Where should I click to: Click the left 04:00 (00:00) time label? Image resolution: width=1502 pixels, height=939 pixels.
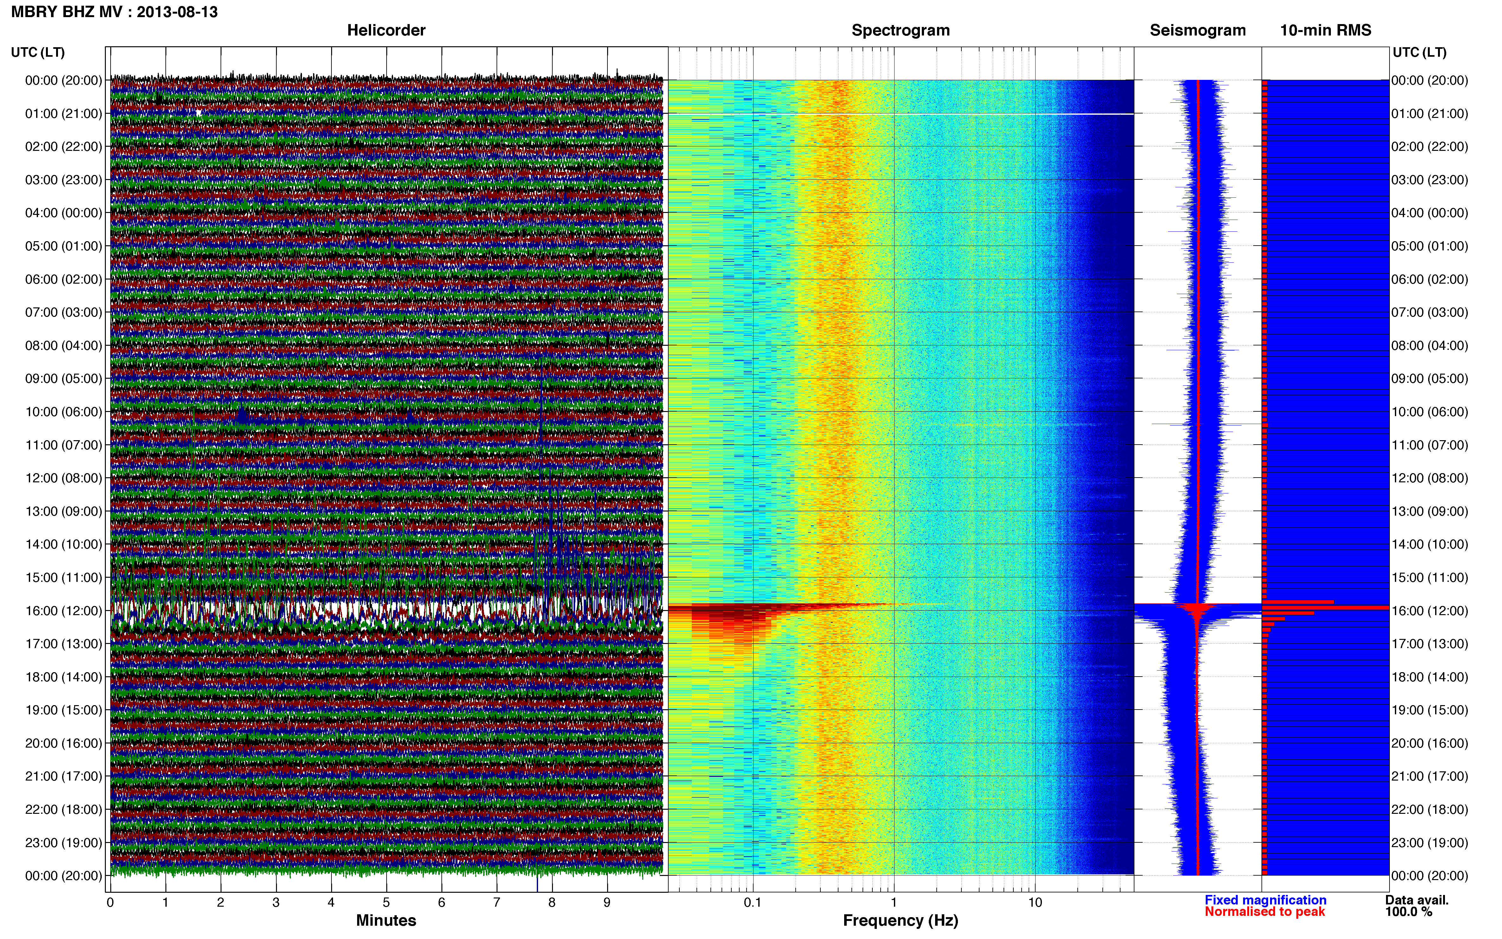(x=63, y=213)
